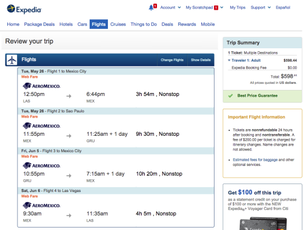Click the green Best Price Guarantee checkmark
The width and height of the screenshot is (303, 230).
pos(230,96)
